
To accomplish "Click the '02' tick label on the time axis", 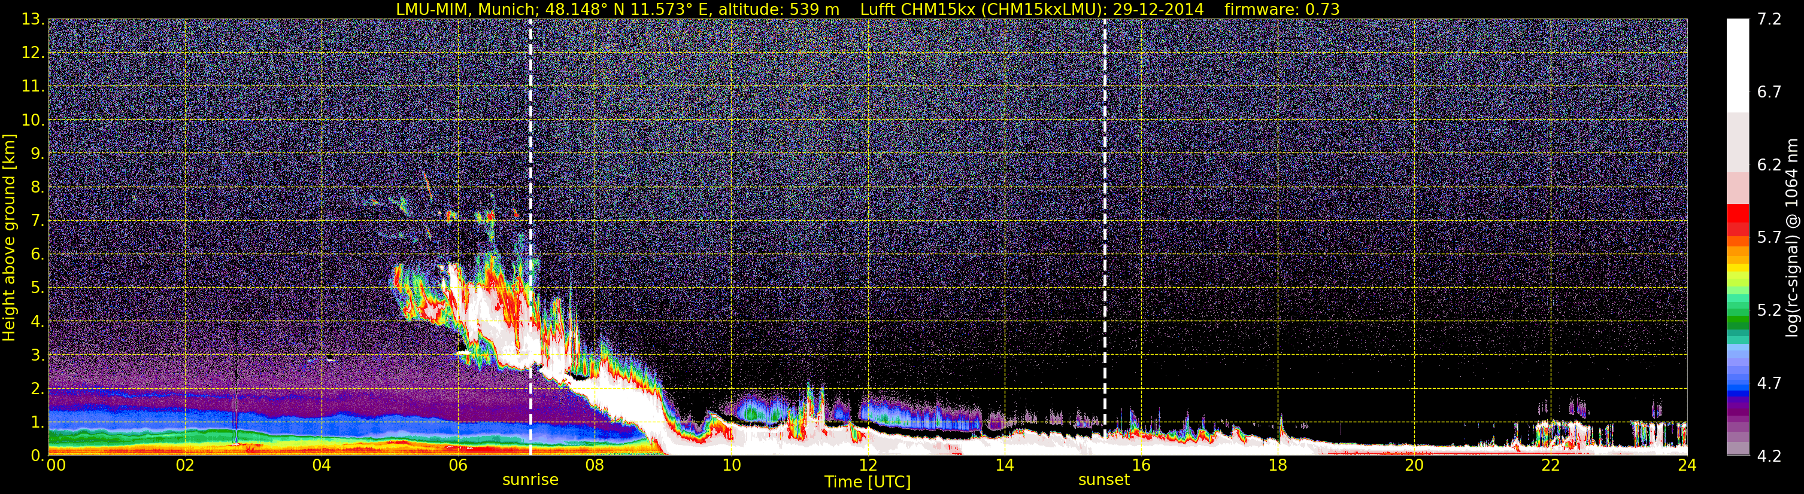I will [185, 466].
